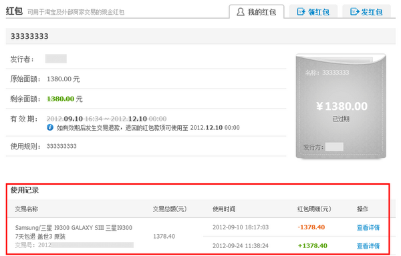
Task: Click the struck-through validity date range
Action: click(x=107, y=119)
